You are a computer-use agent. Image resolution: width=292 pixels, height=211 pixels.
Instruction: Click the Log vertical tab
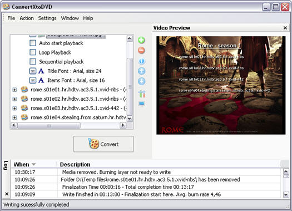pos(6,165)
